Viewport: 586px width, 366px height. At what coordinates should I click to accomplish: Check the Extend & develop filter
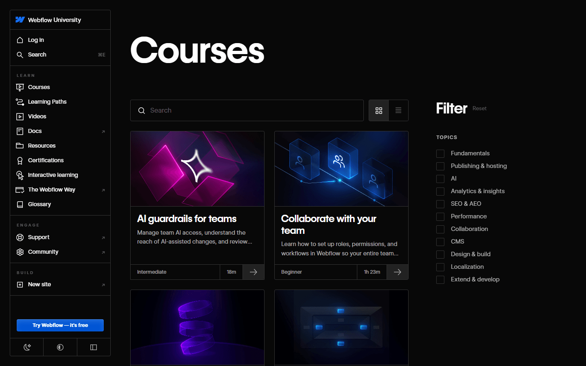click(x=440, y=280)
